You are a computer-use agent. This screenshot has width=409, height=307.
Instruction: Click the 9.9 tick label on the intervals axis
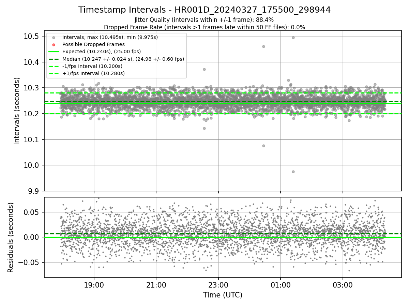(x=33, y=191)
